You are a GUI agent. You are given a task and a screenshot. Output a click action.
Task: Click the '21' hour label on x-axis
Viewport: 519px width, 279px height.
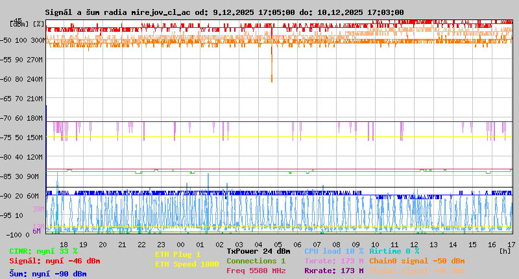(122, 245)
